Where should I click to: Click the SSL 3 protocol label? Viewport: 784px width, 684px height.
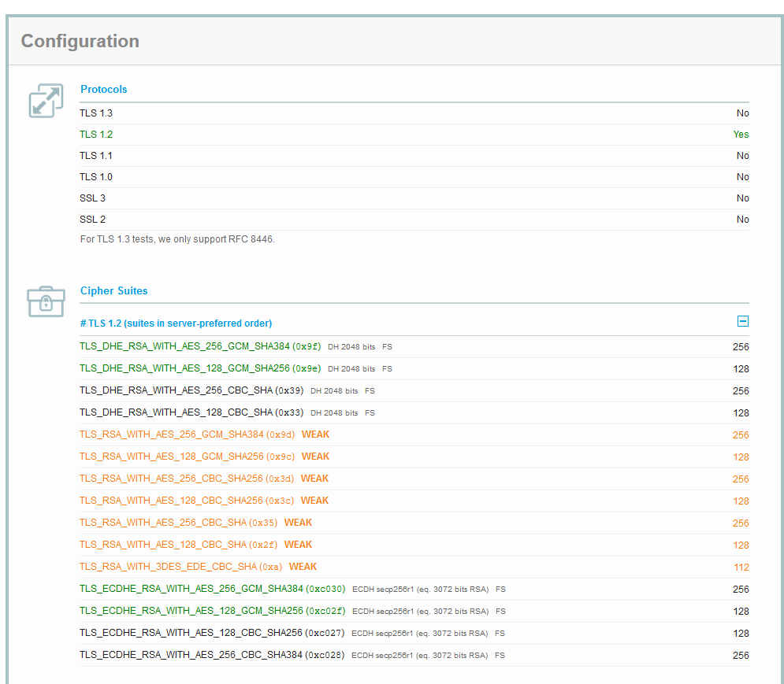(92, 198)
